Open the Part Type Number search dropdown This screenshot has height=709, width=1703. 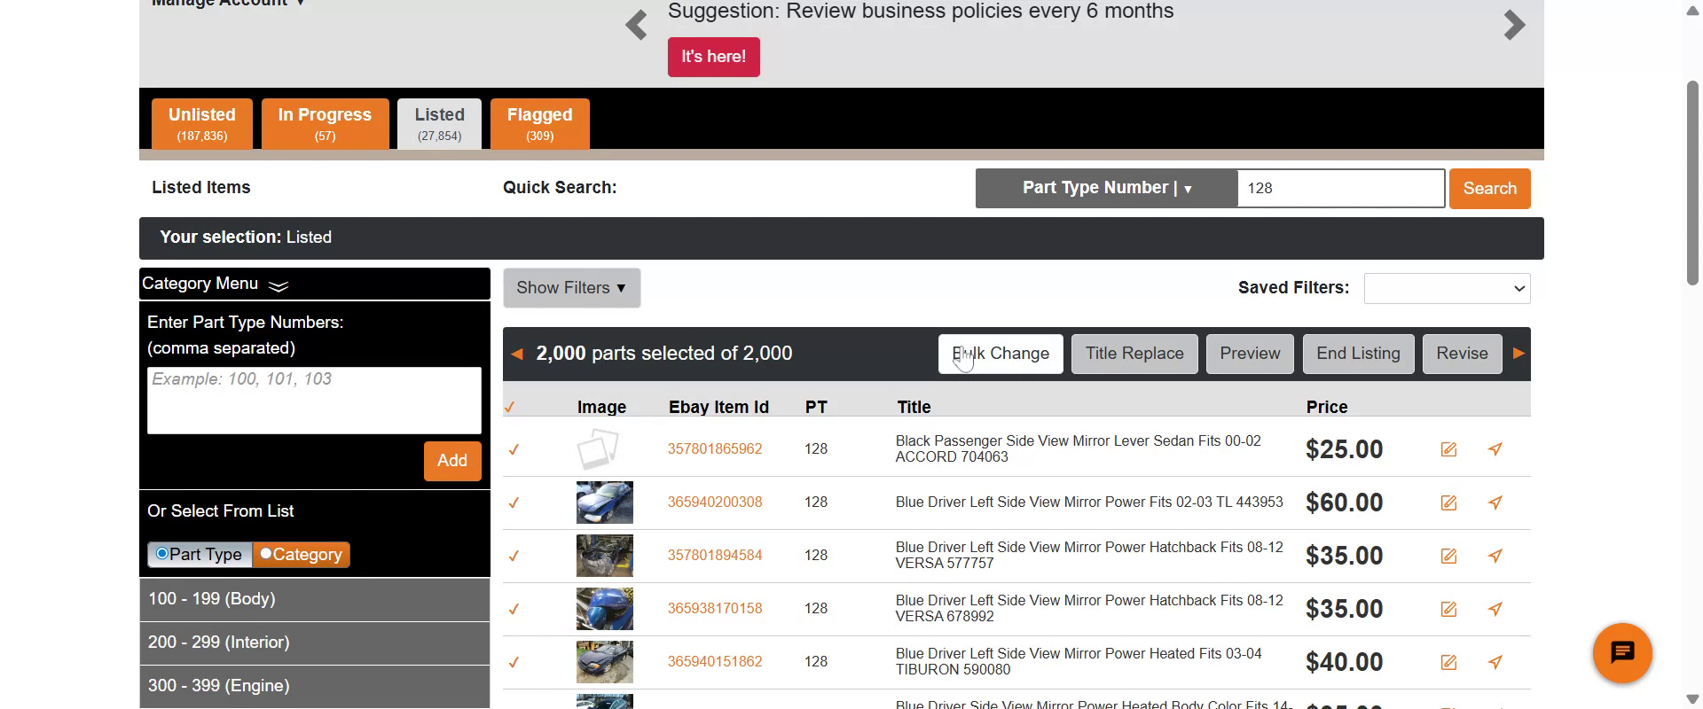point(1106,188)
